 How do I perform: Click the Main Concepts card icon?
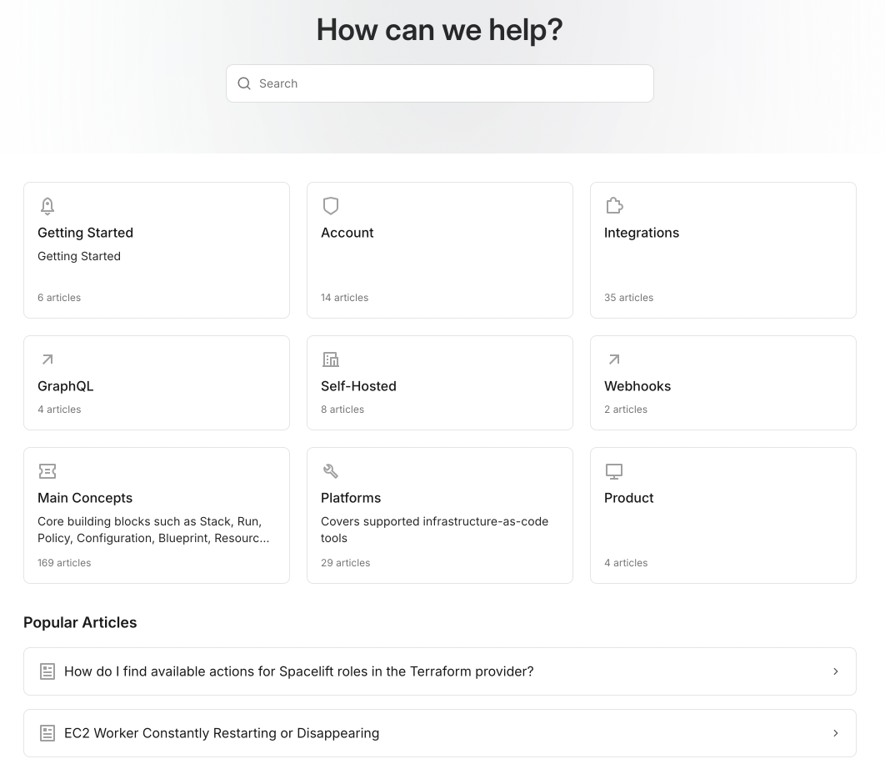pyautogui.click(x=47, y=471)
